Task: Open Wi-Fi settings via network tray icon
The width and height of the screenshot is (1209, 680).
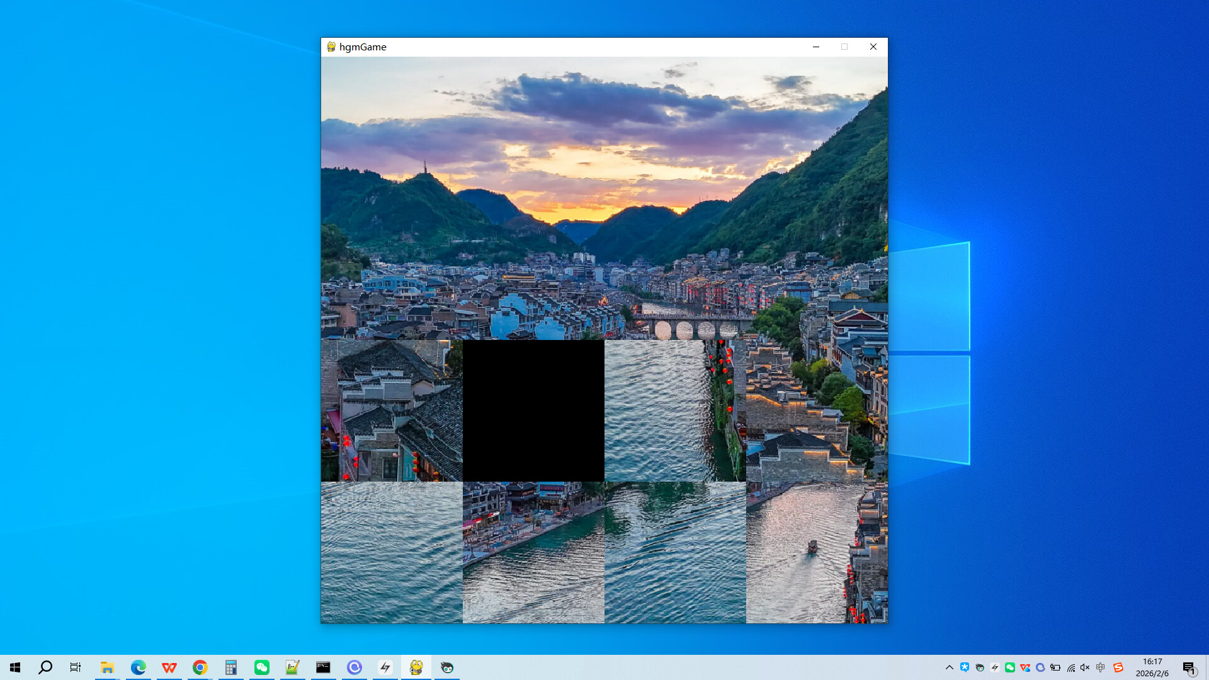Action: (x=1070, y=667)
